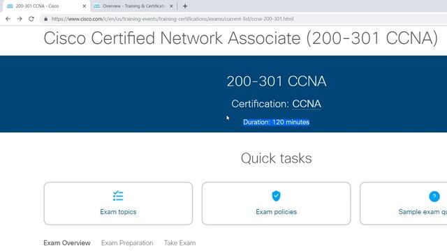
Task: Reload the page with the refresh icon
Action: 31,19
